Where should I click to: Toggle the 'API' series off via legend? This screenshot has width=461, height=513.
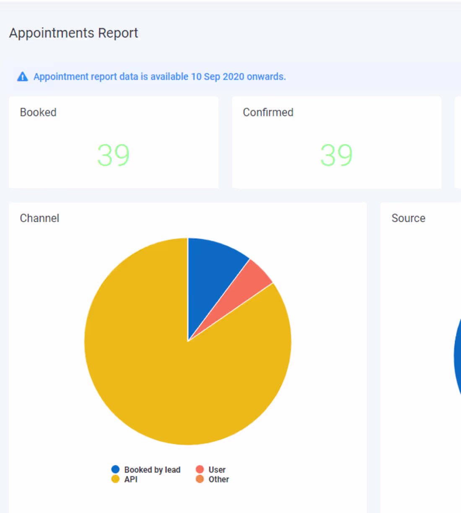(x=131, y=479)
